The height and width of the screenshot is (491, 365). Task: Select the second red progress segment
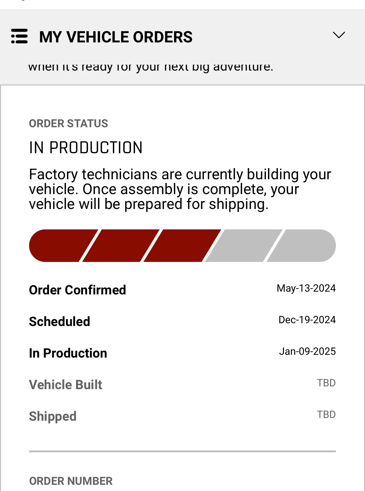tap(121, 245)
